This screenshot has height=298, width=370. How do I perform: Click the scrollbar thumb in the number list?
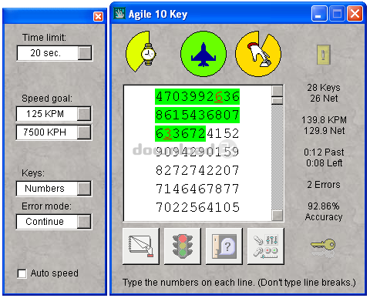tap(277, 101)
